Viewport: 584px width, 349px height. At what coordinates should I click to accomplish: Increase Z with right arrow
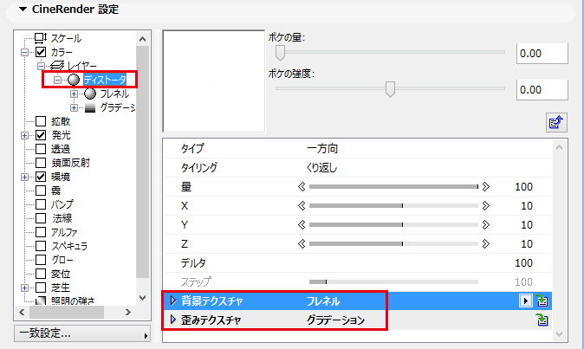click(x=486, y=243)
